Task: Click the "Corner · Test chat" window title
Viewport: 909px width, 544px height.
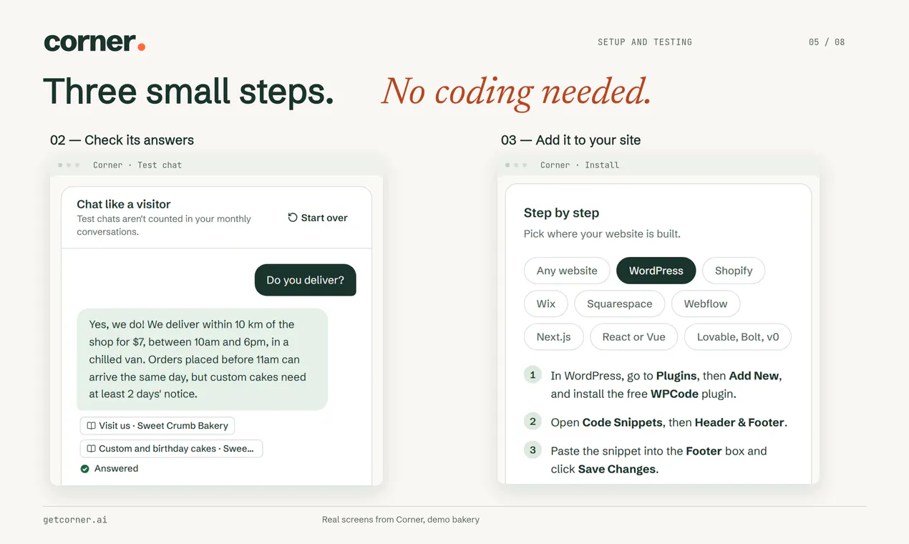Action: [137, 165]
